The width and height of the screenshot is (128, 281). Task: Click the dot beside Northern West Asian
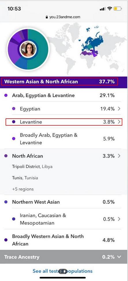tap(6, 202)
